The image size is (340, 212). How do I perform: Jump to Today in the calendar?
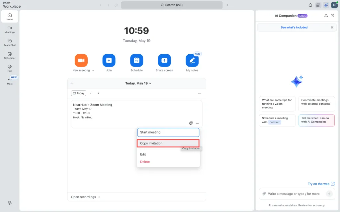(78, 93)
